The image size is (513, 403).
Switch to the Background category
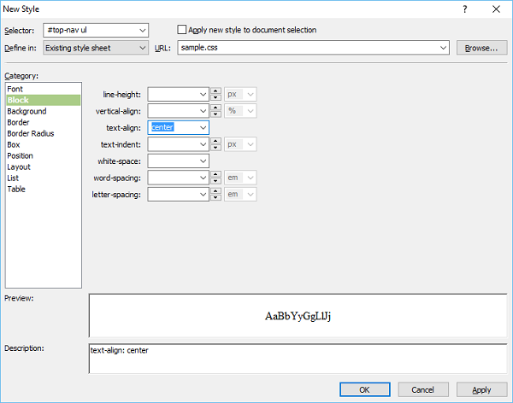click(x=27, y=111)
